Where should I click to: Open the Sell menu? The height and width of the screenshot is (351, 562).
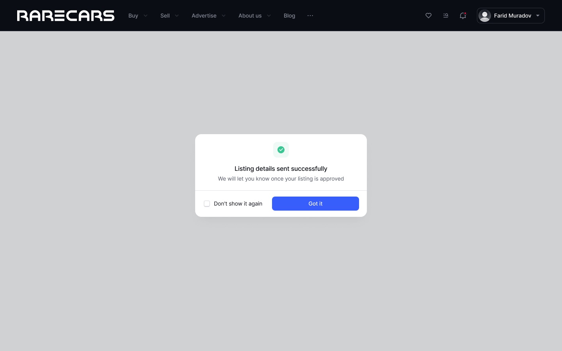(x=165, y=16)
